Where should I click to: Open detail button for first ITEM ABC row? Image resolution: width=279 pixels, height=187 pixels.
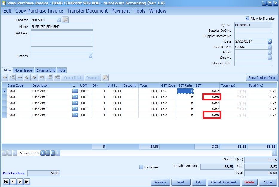pyautogui.click(x=75, y=91)
